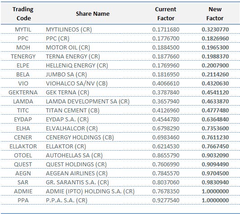Image resolution: width=240 pixels, height=214 pixels.
Task: Select the EYDAP S.A. (CR) name
Action: pos(67,120)
